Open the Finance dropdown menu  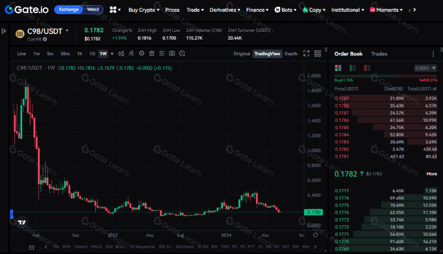pos(257,10)
